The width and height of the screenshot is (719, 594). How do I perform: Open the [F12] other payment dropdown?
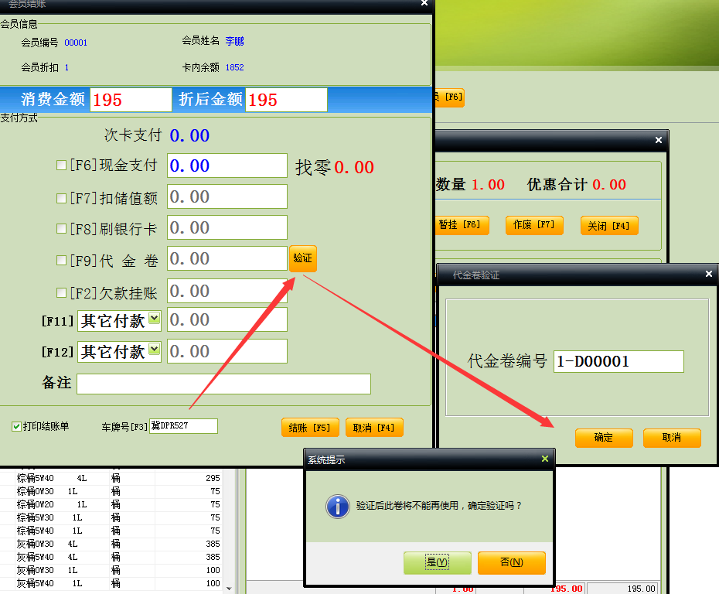[x=155, y=350]
